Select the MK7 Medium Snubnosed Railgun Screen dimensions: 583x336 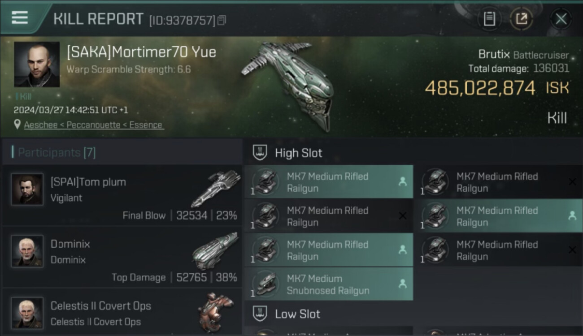(x=329, y=284)
